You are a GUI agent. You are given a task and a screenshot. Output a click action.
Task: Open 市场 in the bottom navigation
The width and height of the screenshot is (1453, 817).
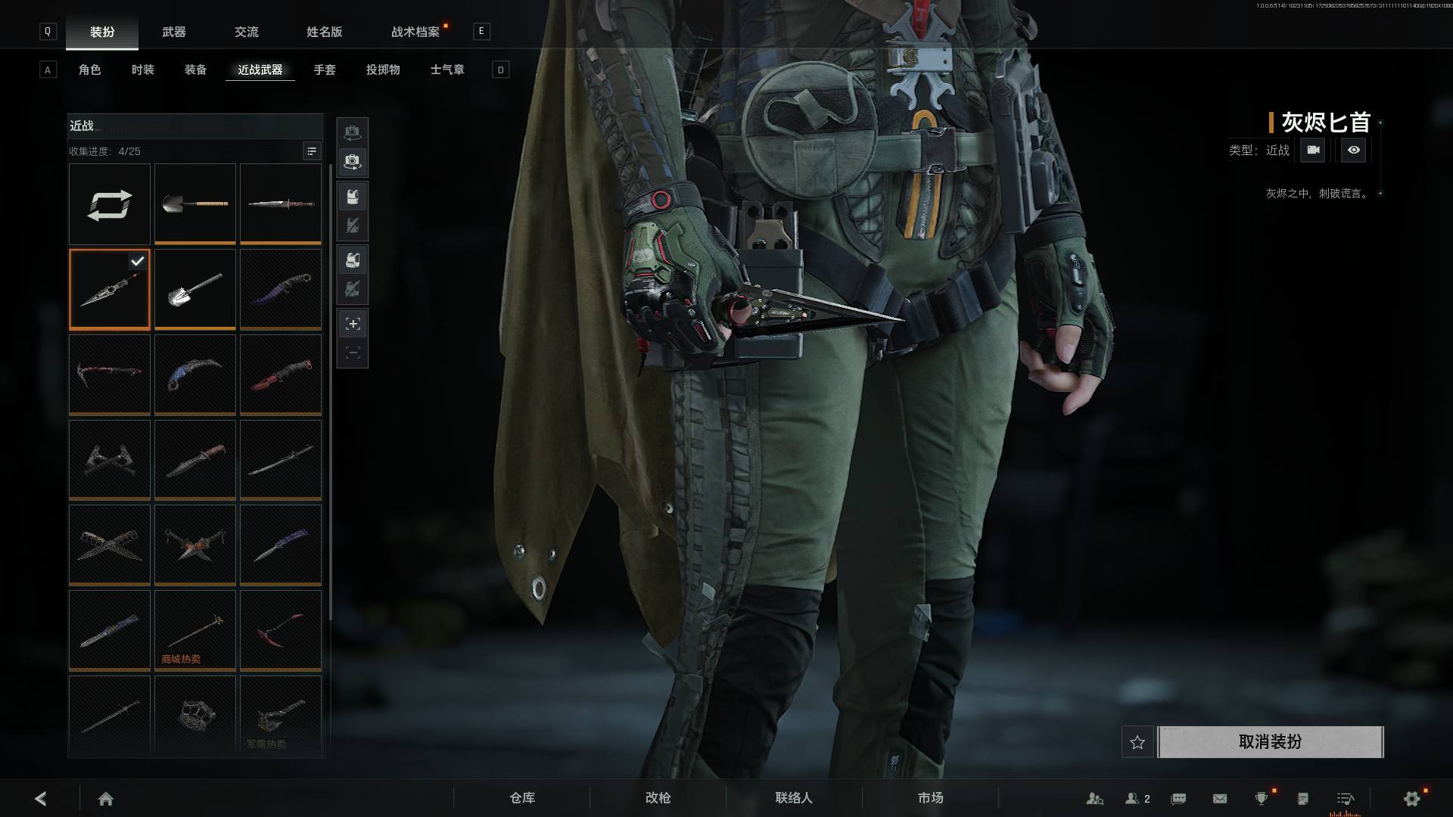pos(931,798)
